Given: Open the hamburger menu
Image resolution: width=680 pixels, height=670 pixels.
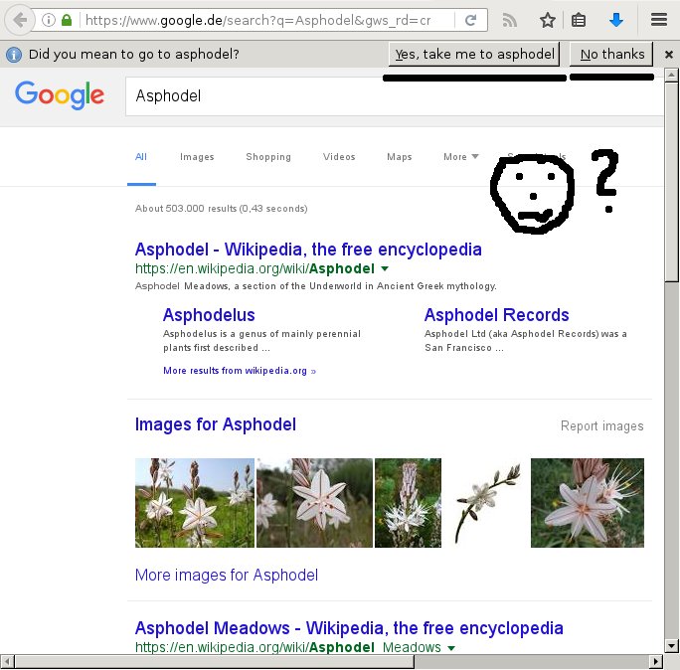Looking at the screenshot, I should pyautogui.click(x=659, y=20).
